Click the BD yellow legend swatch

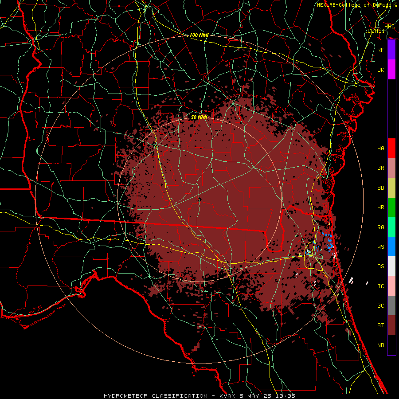click(x=391, y=188)
